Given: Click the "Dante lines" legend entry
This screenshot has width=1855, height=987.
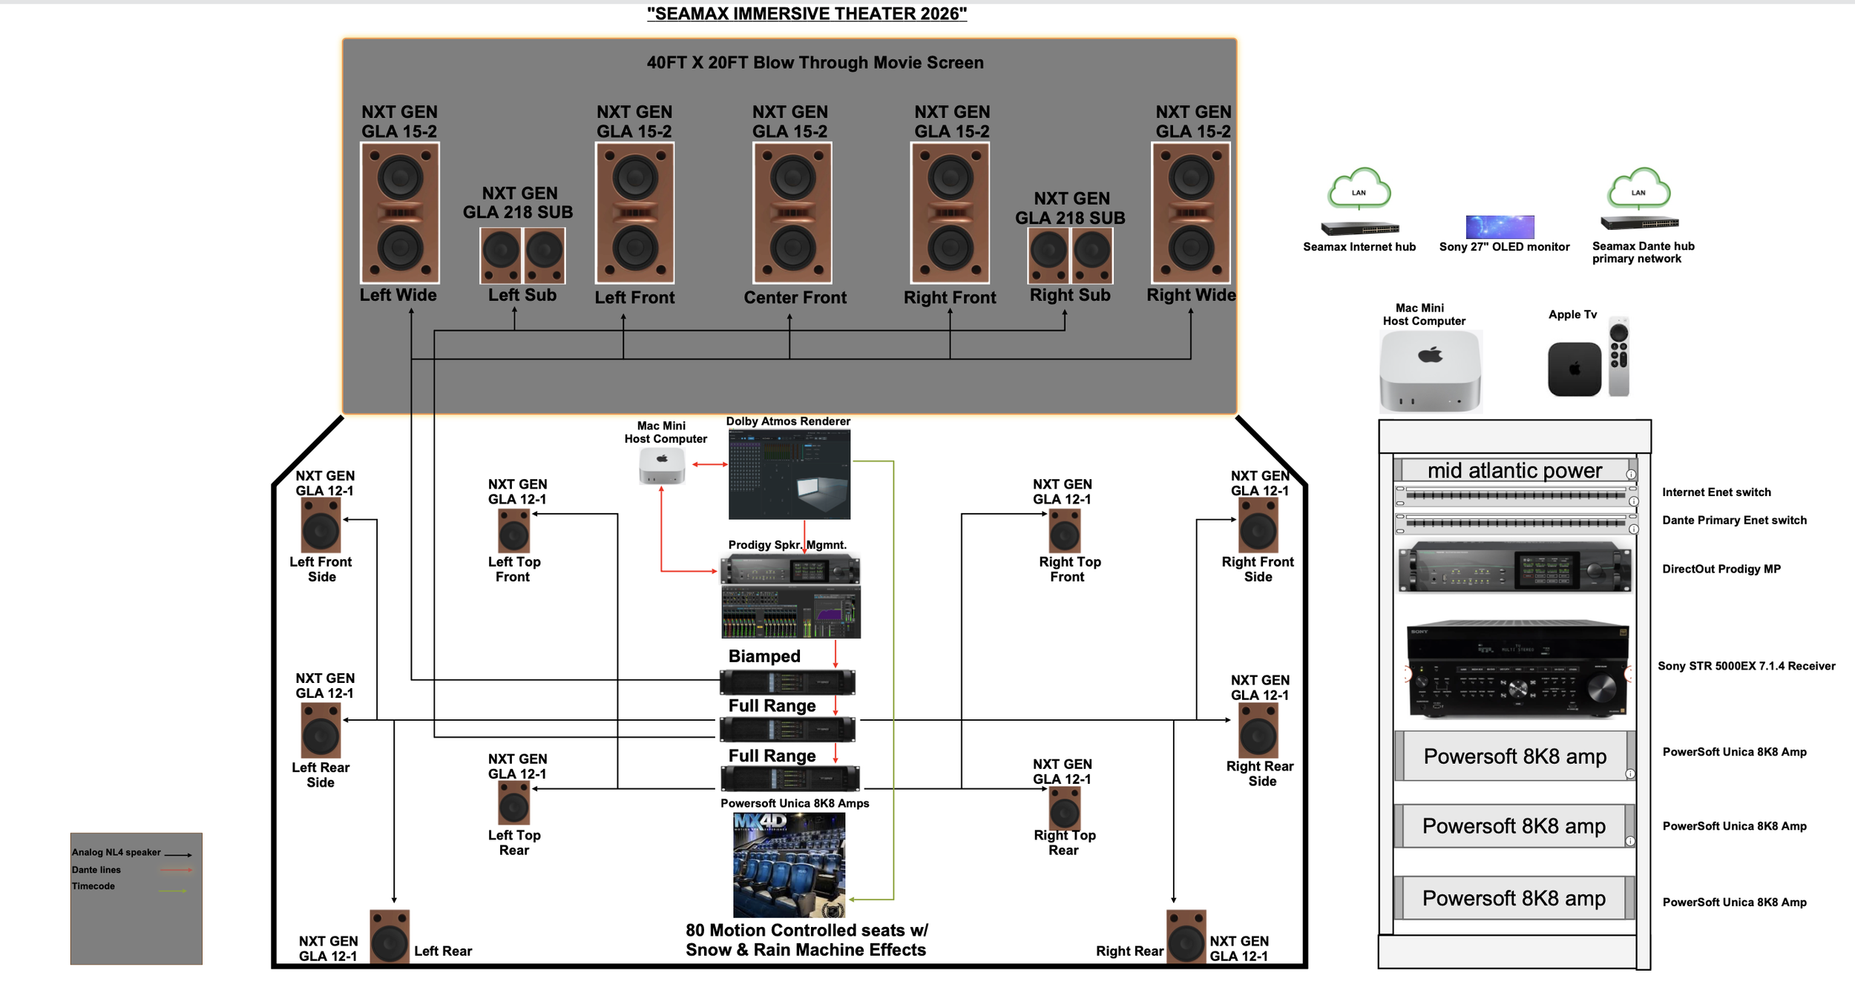Looking at the screenshot, I should coord(96,870).
